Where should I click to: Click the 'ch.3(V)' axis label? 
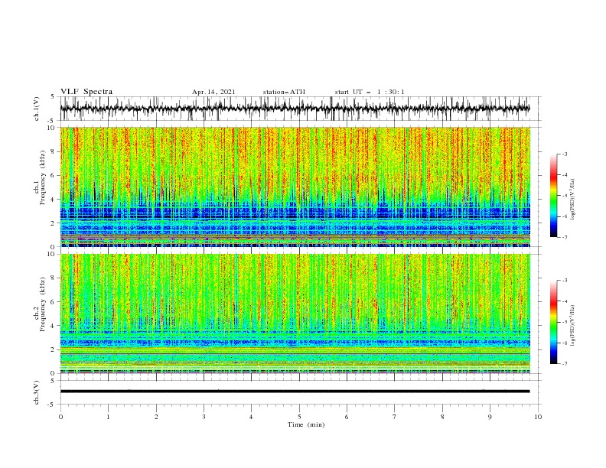point(37,392)
